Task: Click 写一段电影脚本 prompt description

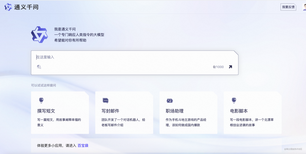Action: point(252,122)
